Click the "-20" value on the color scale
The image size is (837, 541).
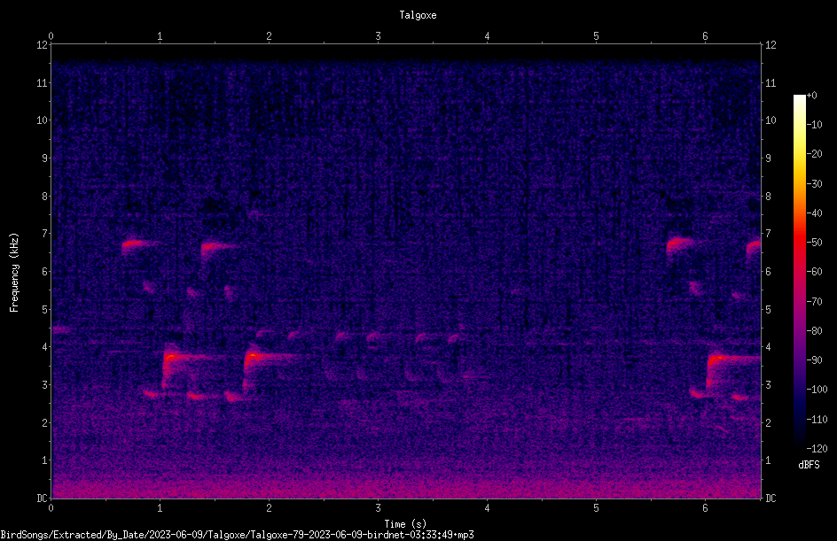click(814, 154)
